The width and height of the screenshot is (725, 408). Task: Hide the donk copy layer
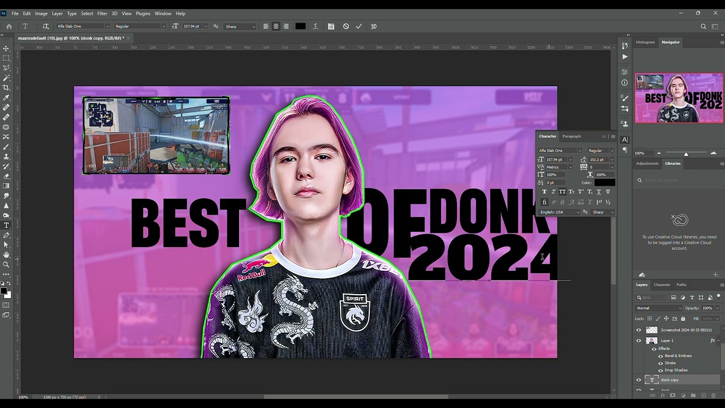coord(639,380)
